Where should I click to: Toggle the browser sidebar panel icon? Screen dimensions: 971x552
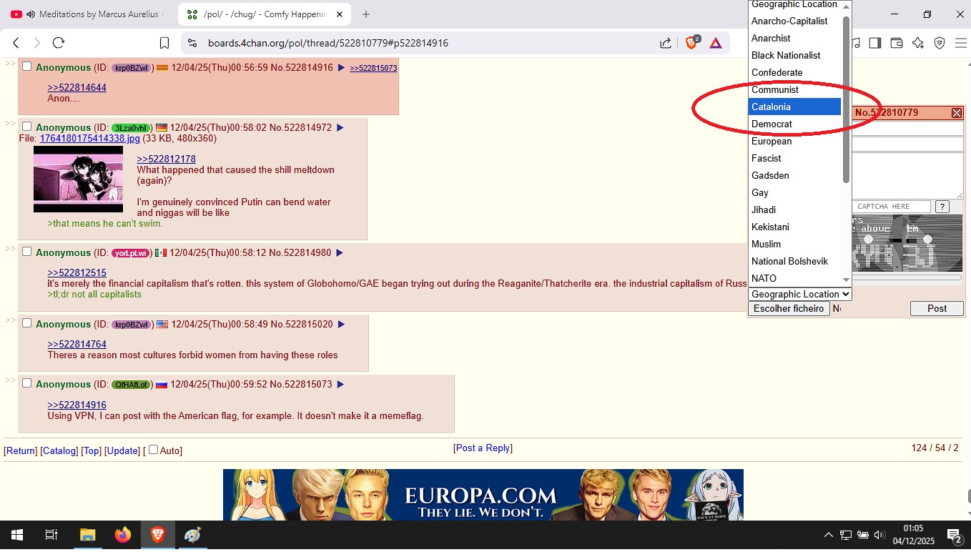[874, 43]
